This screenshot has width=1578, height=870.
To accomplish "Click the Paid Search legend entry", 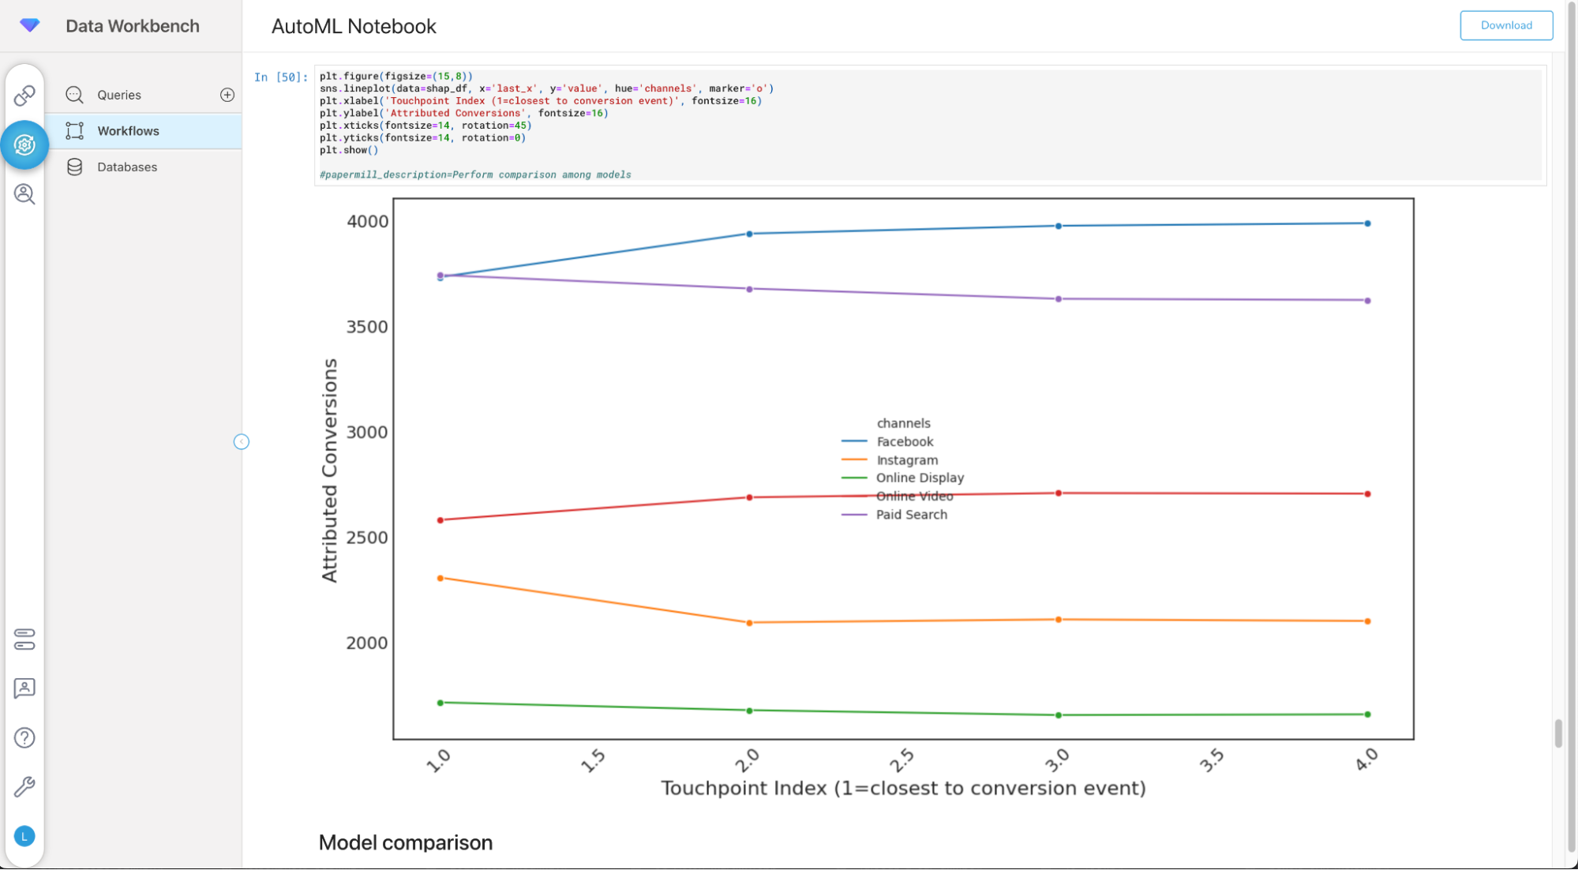I will pyautogui.click(x=911, y=515).
